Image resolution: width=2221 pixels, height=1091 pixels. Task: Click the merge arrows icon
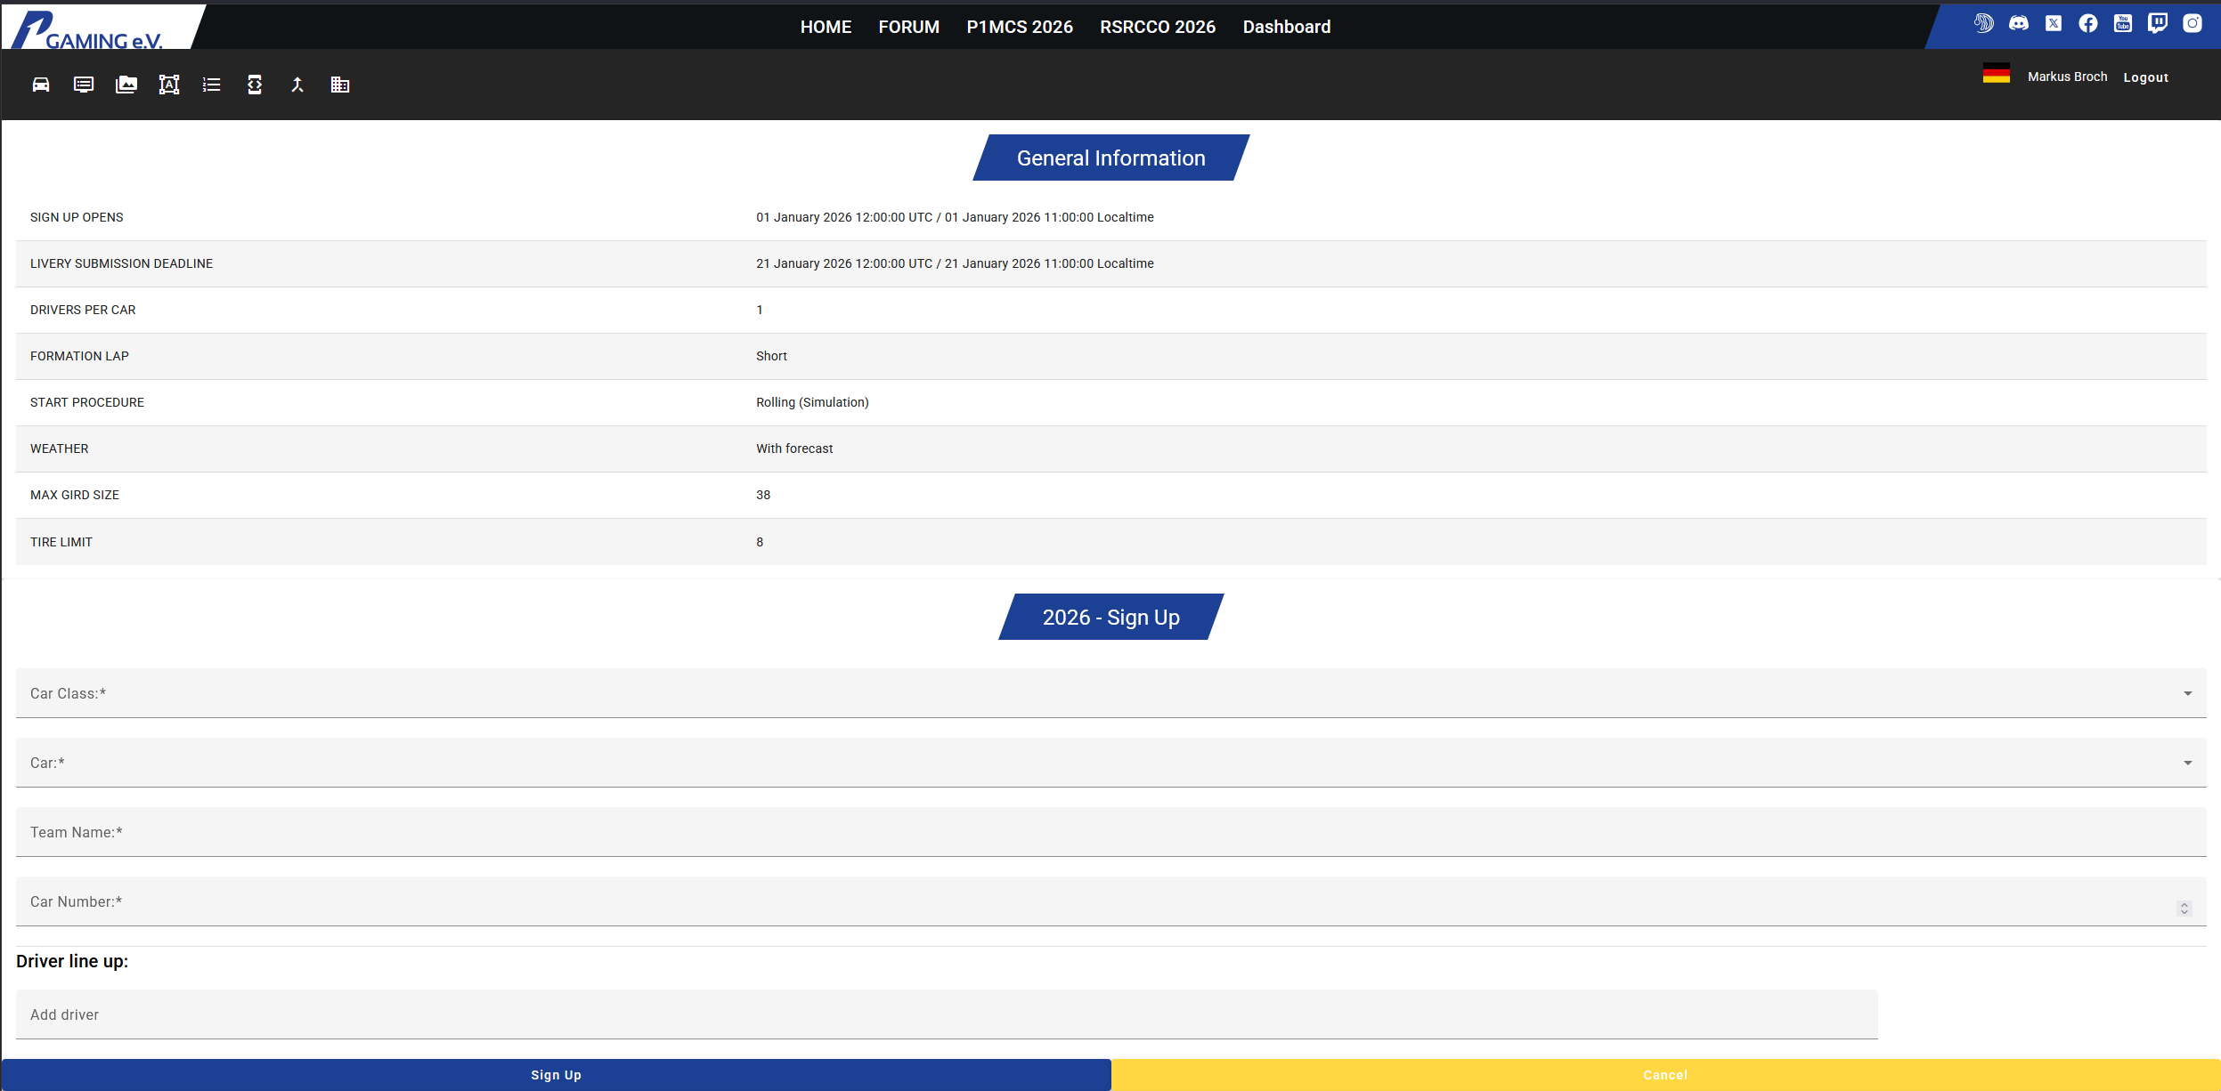pyautogui.click(x=297, y=85)
